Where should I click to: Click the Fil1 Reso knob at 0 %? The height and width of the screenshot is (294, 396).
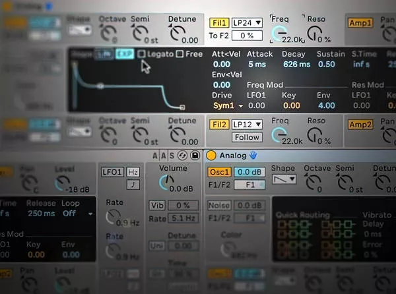click(314, 34)
